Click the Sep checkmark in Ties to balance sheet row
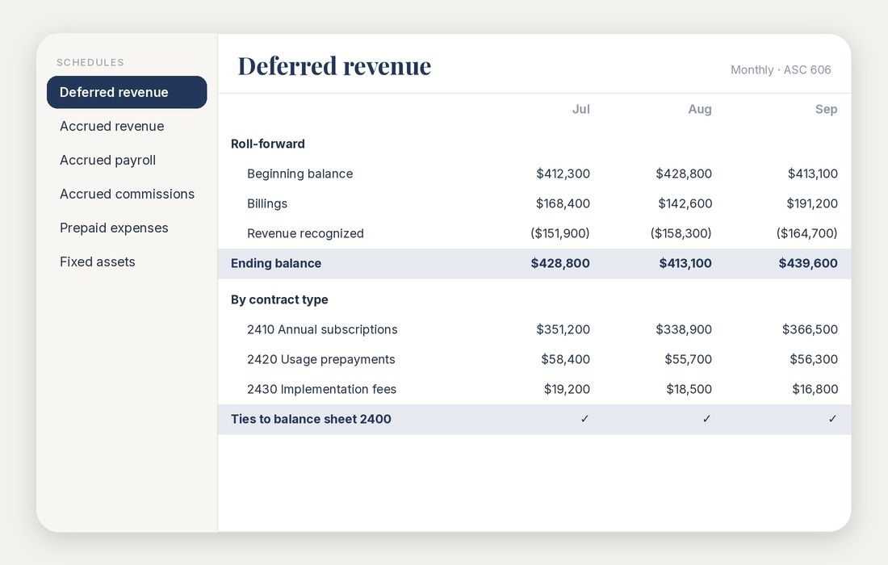Screen dimensions: 888x565 tap(832, 419)
